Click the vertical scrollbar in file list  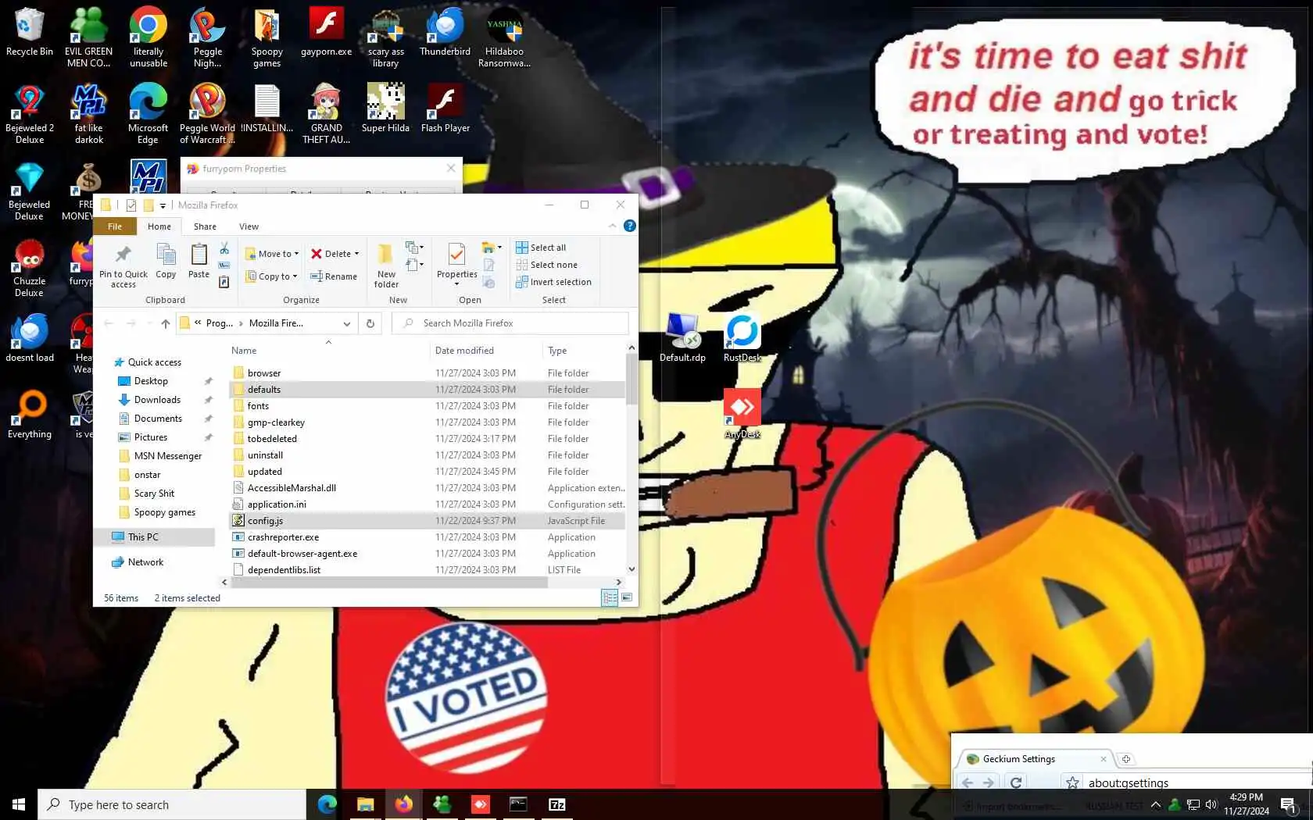631,378
